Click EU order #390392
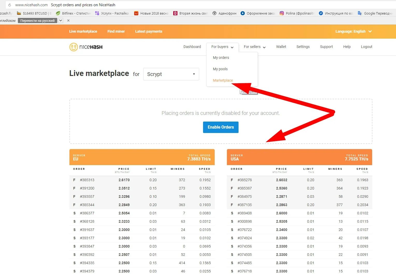 (142, 255)
